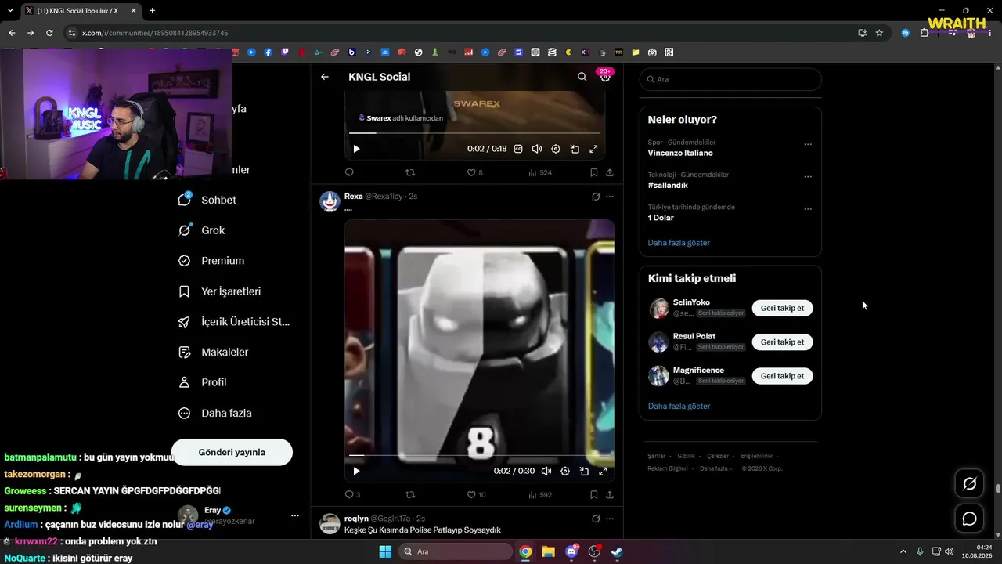Screen dimensions: 1002x564
Task: Open Eray account options menu
Action: (295, 515)
